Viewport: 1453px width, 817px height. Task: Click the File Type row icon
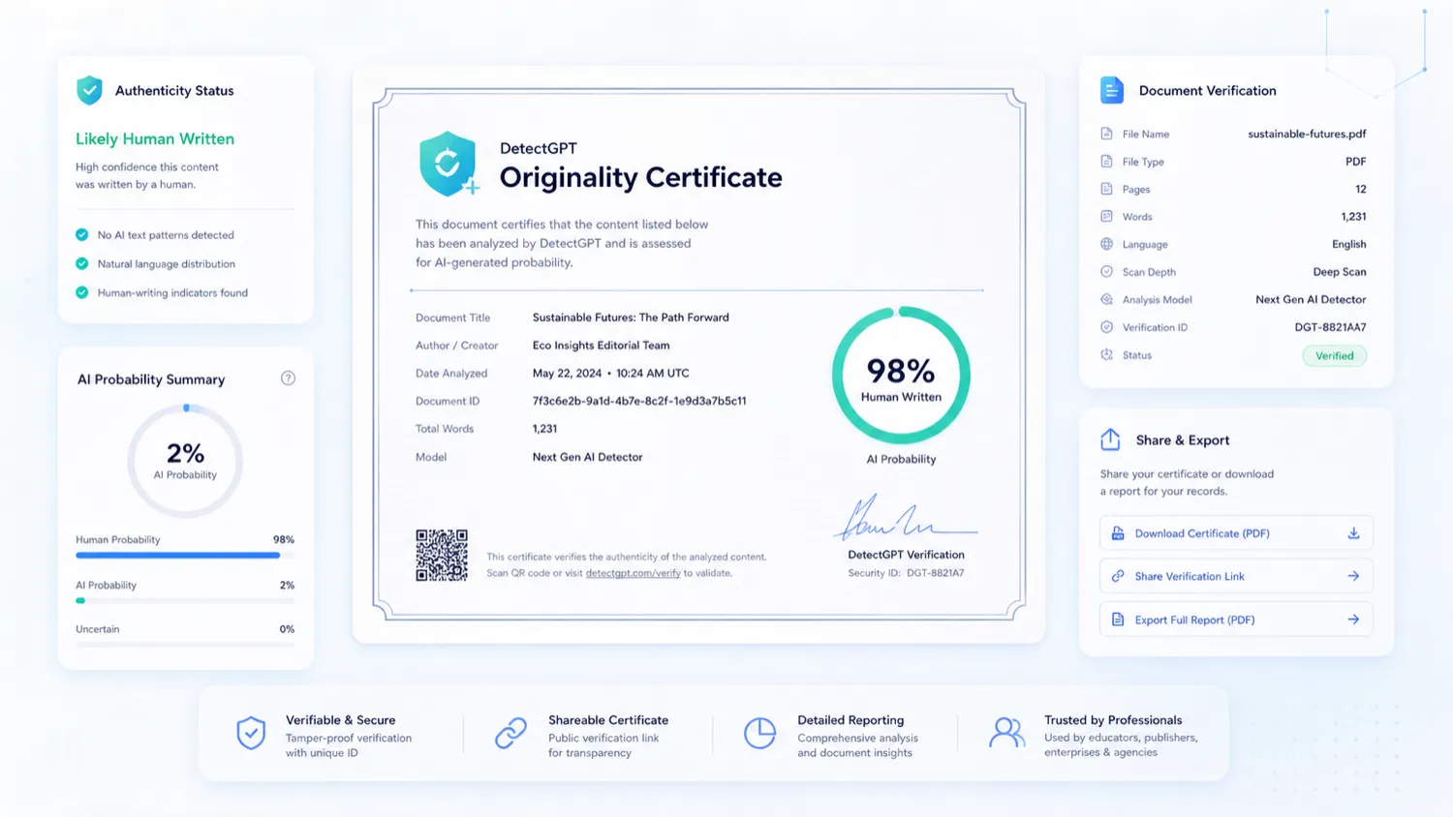click(x=1106, y=162)
